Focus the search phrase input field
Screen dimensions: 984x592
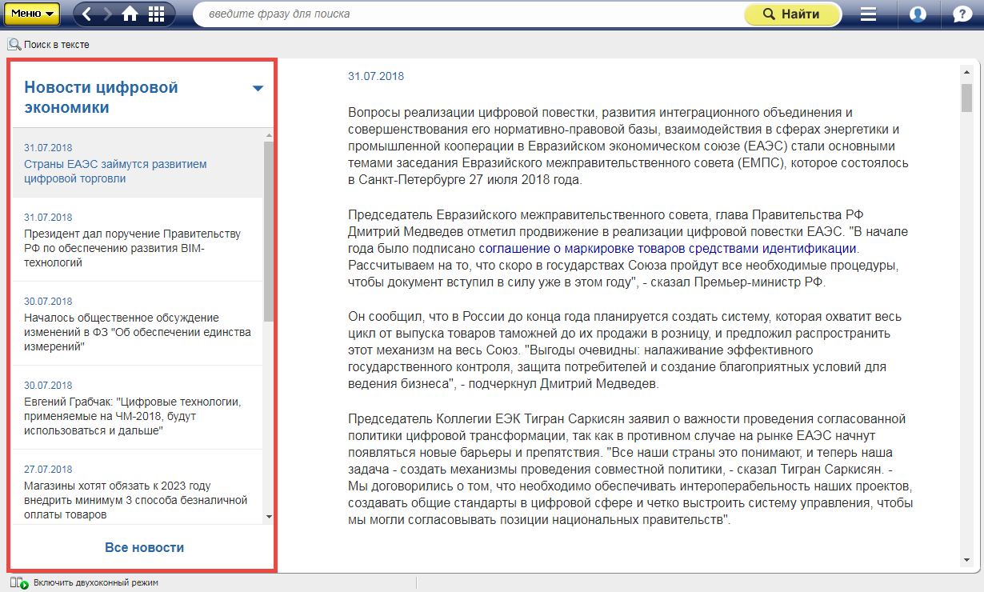468,14
